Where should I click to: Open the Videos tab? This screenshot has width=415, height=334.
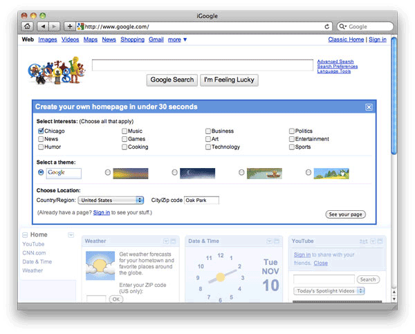[70, 39]
